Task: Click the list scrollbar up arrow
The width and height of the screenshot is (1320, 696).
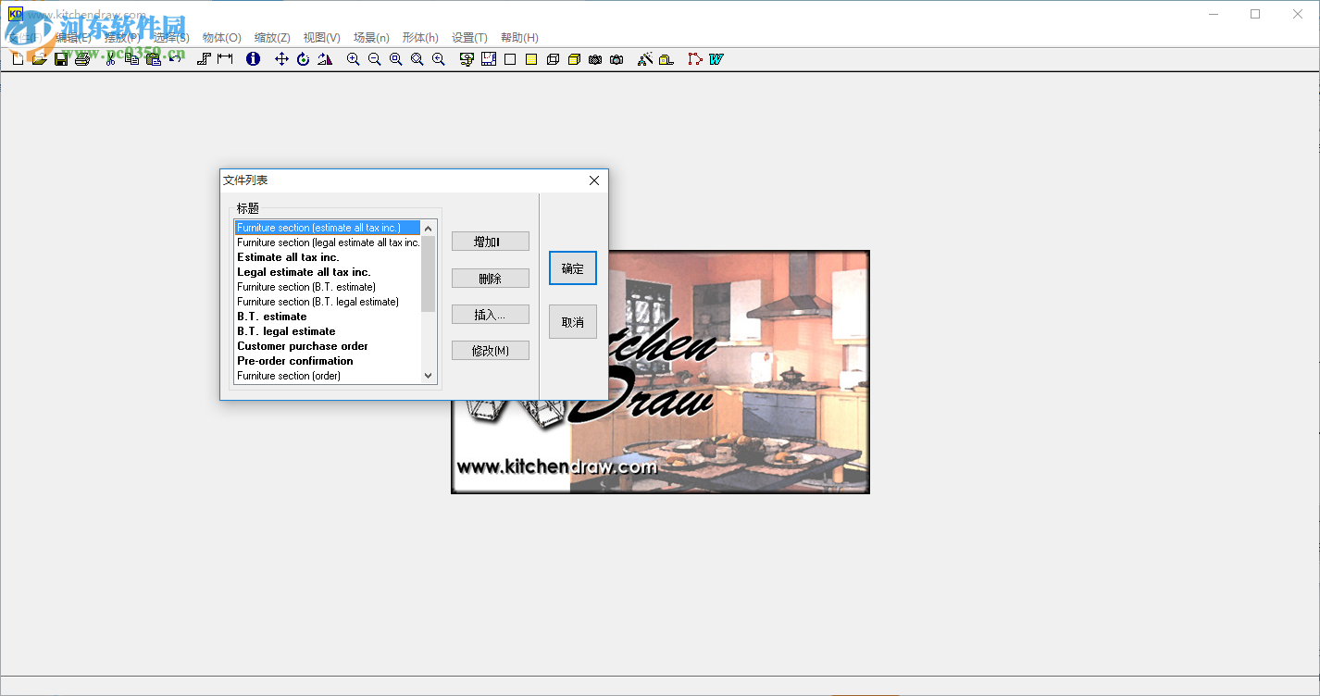Action: 428,229
